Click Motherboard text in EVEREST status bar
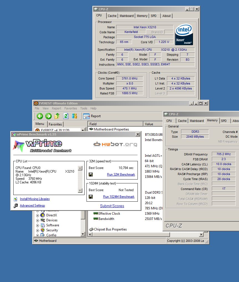Image resolution: width=239 pixels, height=282 pixels. point(48,241)
